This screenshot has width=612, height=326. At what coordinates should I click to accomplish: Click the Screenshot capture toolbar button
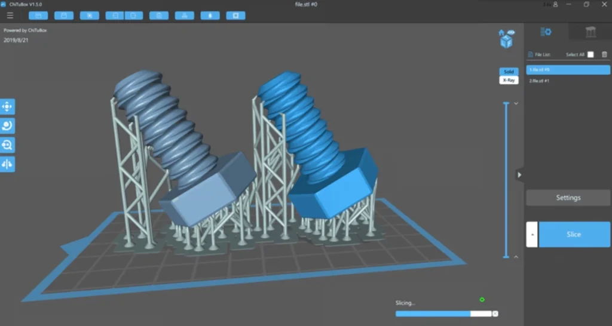(90, 16)
